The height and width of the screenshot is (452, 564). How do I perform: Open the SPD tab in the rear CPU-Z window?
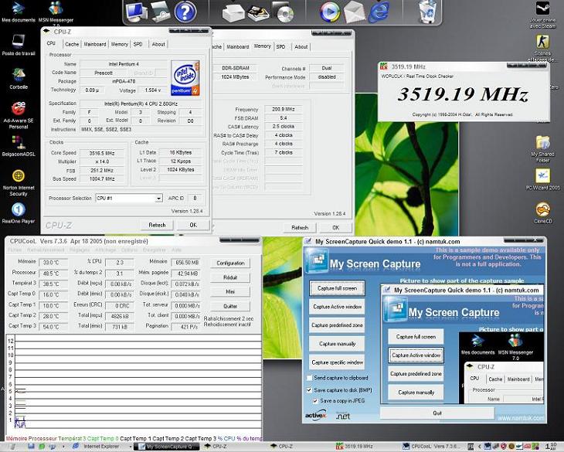281,47
